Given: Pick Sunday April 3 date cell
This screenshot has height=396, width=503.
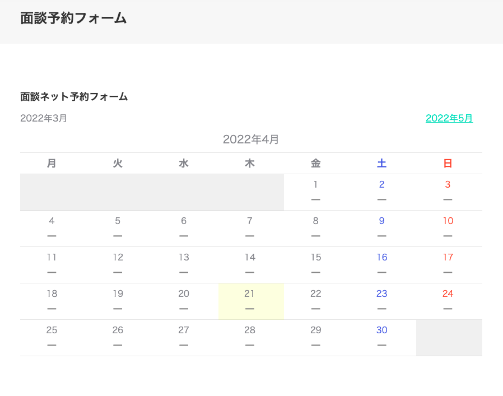Looking at the screenshot, I should coord(448,191).
